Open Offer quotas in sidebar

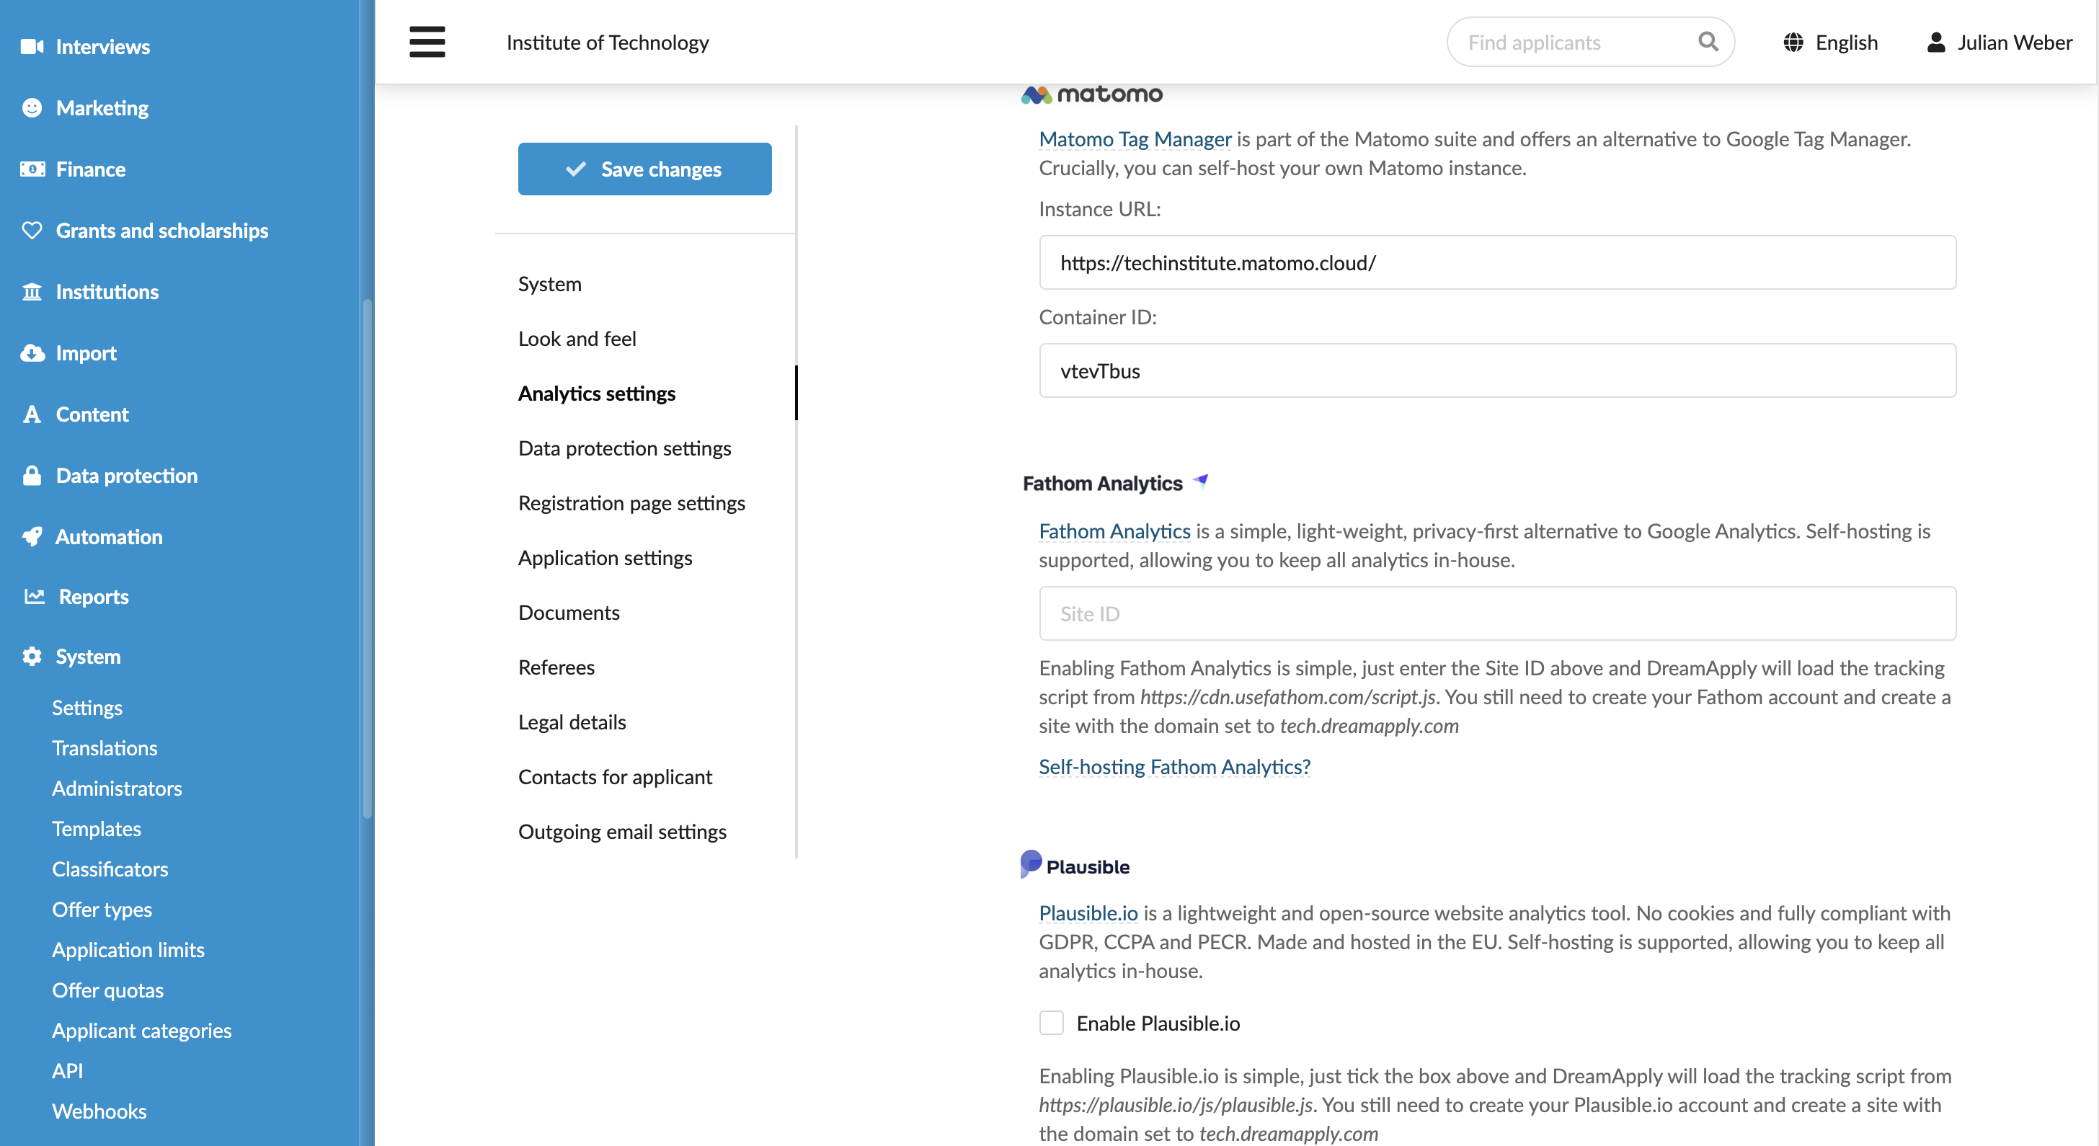coord(107,990)
